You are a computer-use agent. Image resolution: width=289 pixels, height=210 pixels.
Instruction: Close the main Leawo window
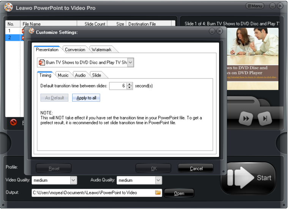click(280, 6)
